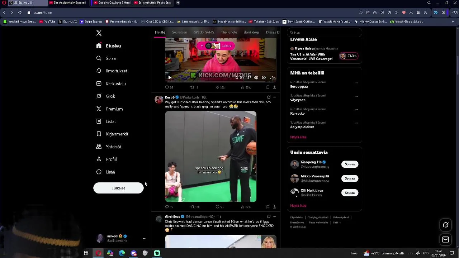Open Keskustelu messages in sidebar

pyautogui.click(x=111, y=83)
